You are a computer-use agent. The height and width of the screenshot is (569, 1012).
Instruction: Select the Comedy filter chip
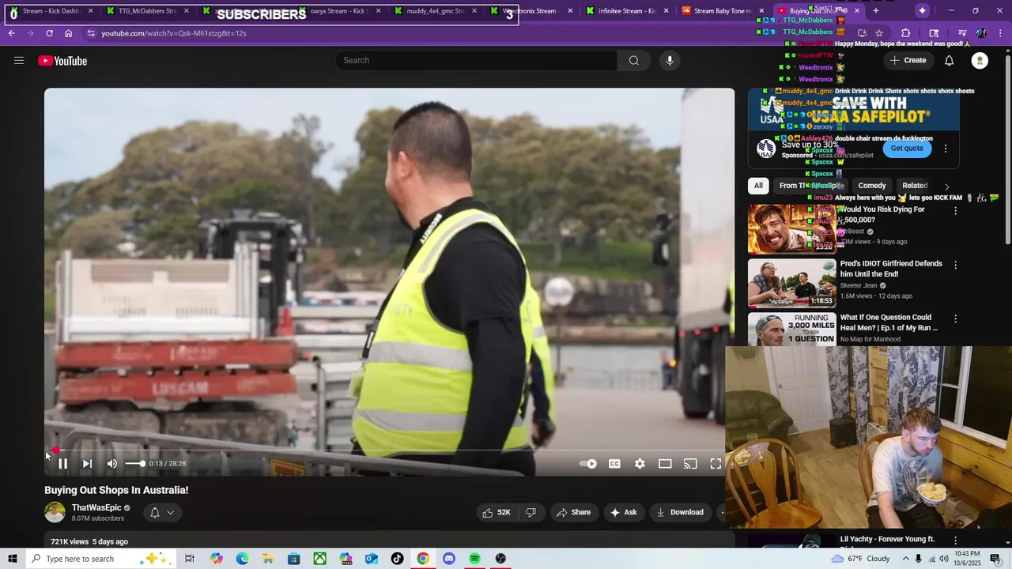point(872,186)
